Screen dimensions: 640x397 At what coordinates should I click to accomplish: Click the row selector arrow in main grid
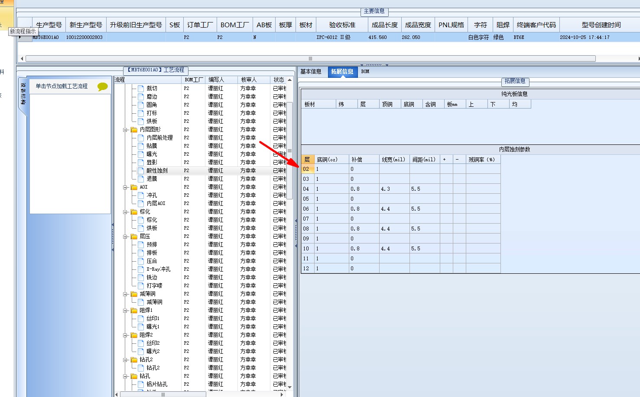[25, 38]
